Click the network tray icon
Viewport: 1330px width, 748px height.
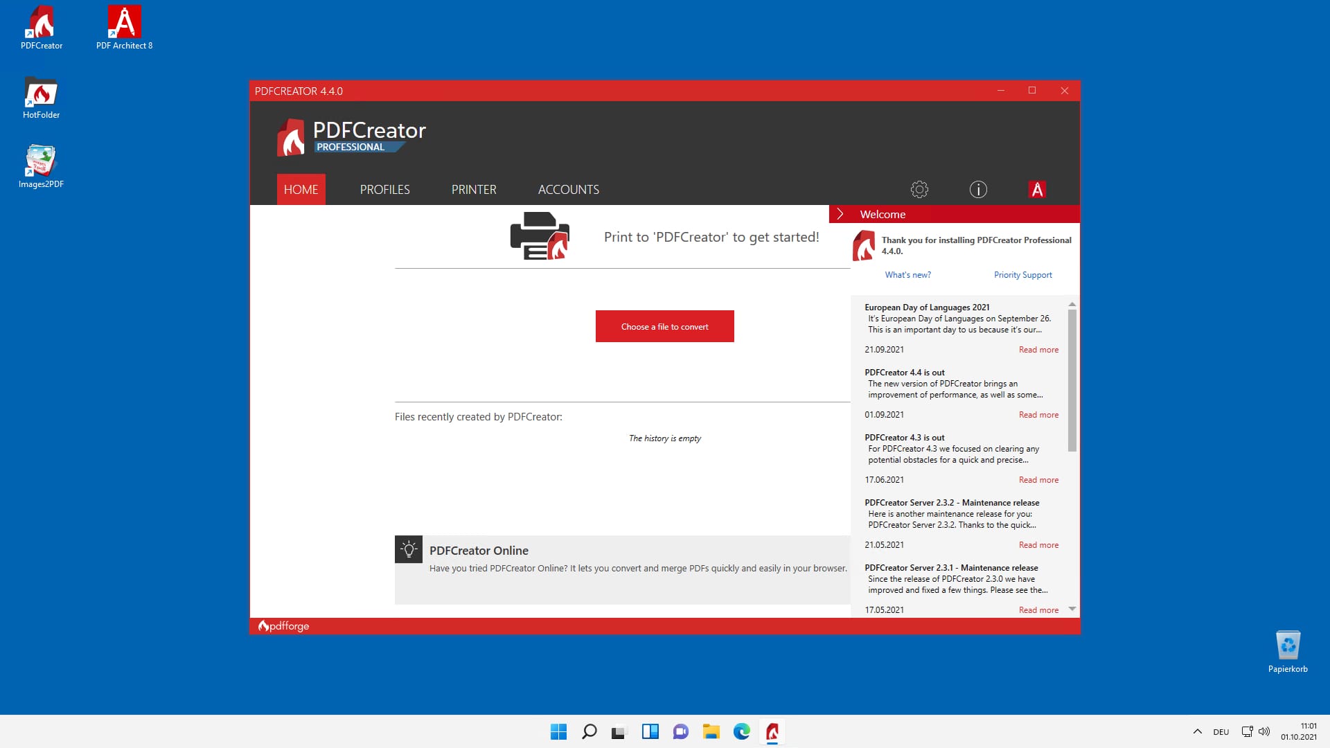click(1247, 731)
